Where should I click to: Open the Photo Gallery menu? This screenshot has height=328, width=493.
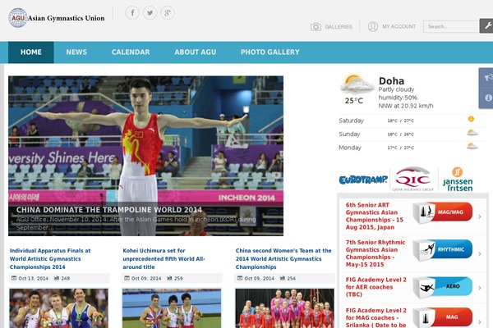coord(270,52)
